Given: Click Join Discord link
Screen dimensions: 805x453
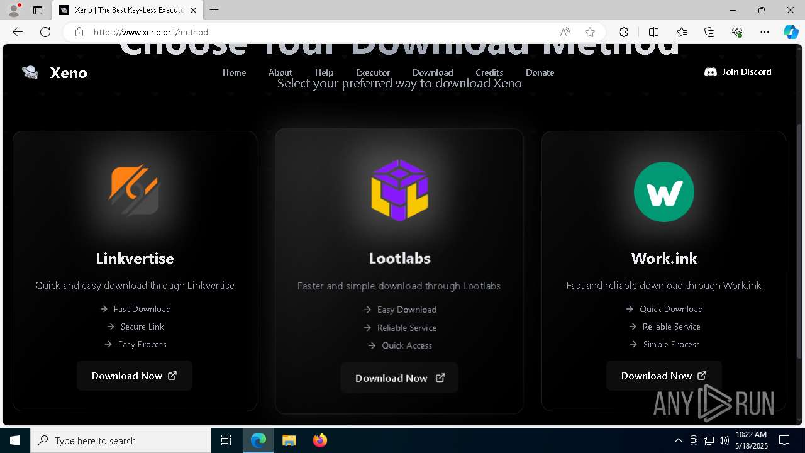Looking at the screenshot, I should pos(738,72).
